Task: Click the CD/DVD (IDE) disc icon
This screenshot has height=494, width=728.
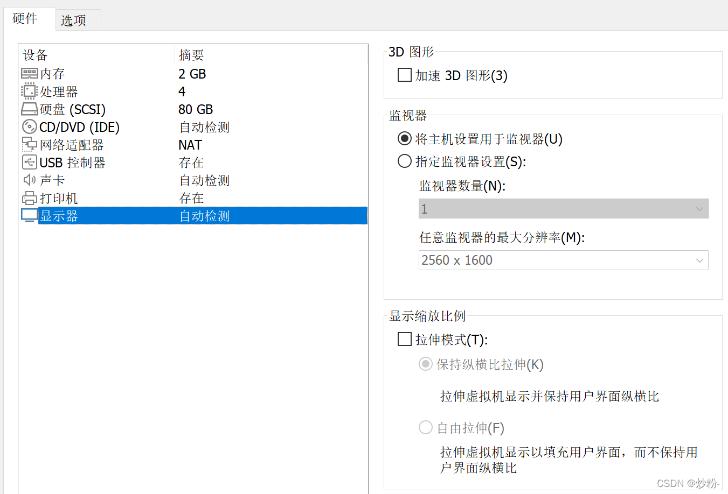Action: pos(29,126)
